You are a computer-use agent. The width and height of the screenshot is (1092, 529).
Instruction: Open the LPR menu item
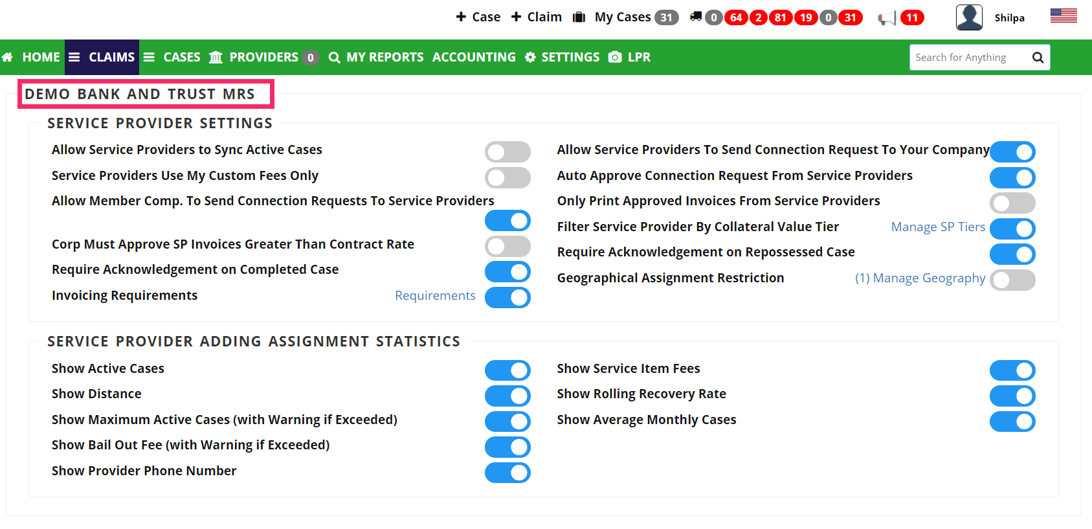click(x=639, y=58)
